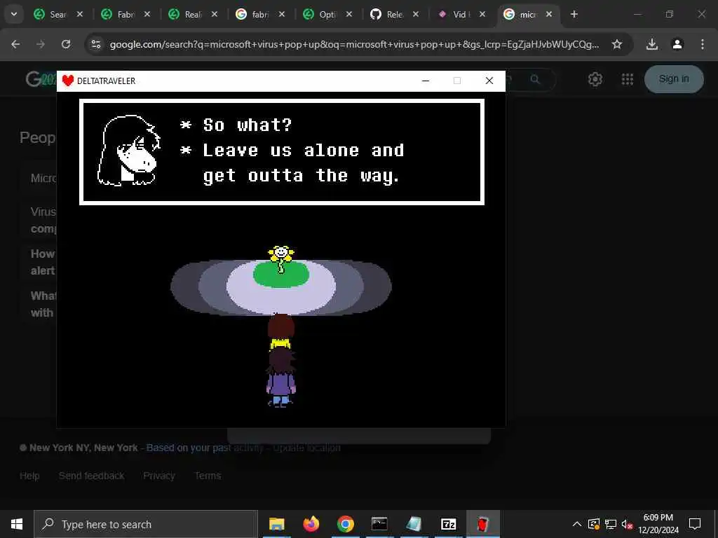718x538 pixels.
Task: Open Firefox from the taskbar
Action: (x=311, y=524)
